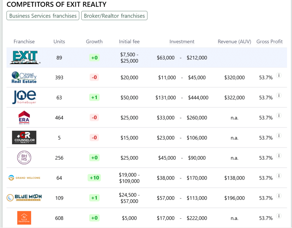Viewport: 292px width, 228px height.
Task: Click the +0 growth badge in EXIT row
Action: (94, 57)
